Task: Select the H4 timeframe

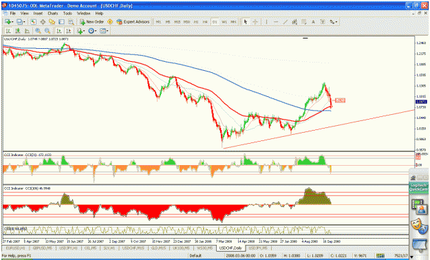Action: click(205, 22)
